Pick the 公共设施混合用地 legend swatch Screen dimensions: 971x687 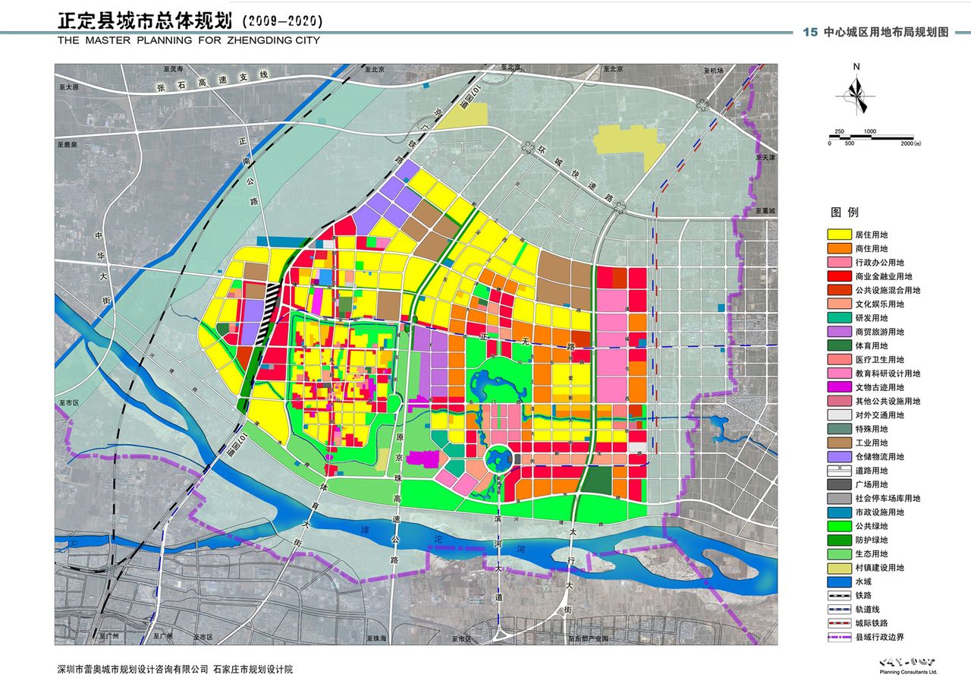[838, 290]
